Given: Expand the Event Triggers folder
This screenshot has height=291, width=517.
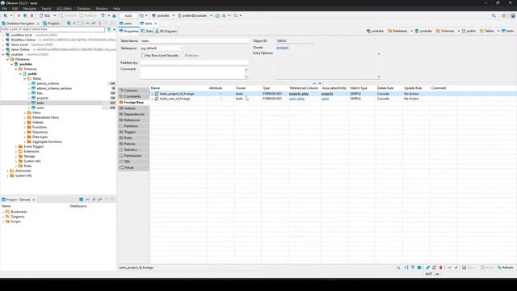Looking at the screenshot, I should (x=16, y=146).
